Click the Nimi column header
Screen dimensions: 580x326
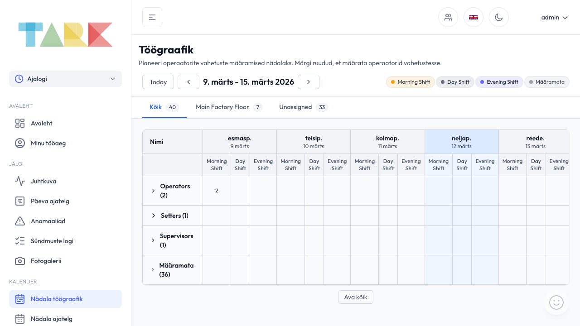coord(173,142)
